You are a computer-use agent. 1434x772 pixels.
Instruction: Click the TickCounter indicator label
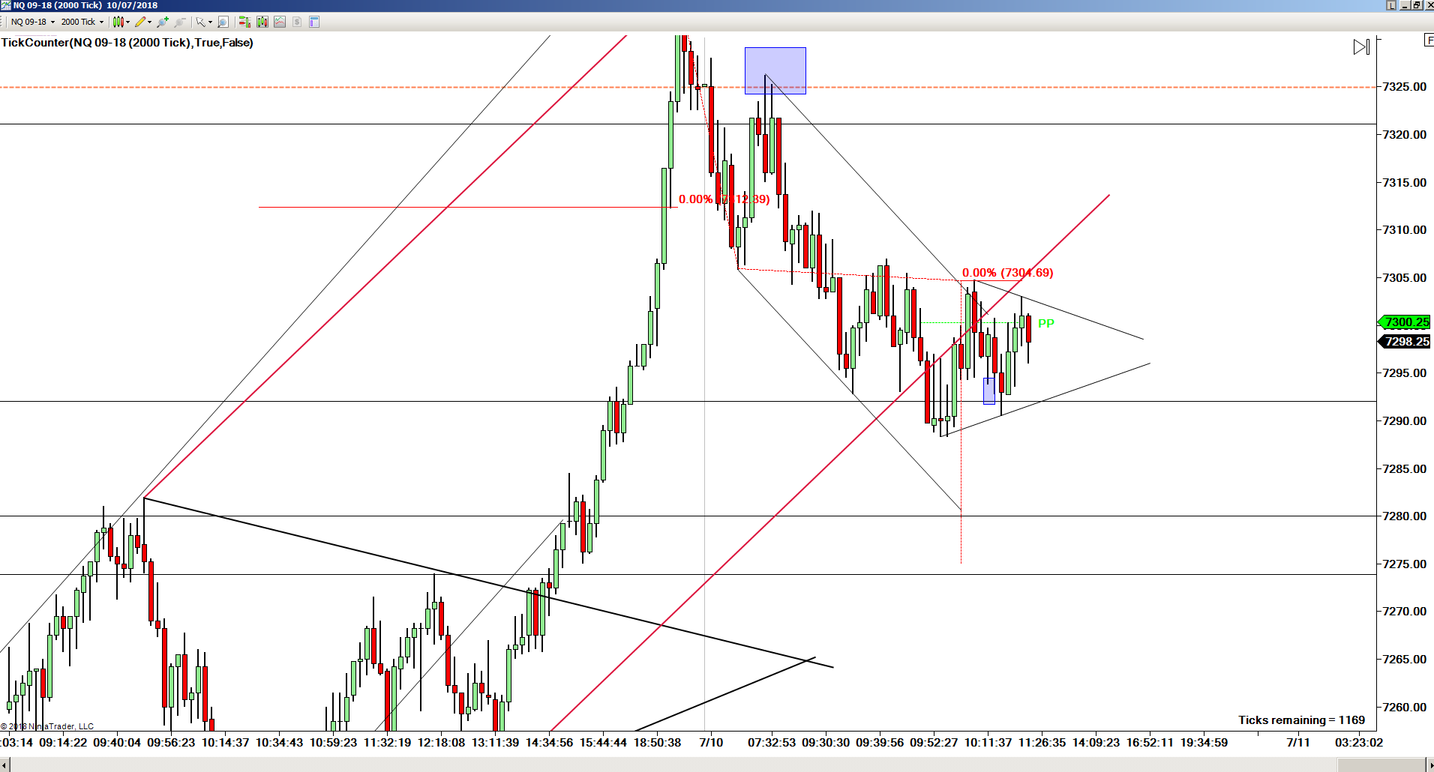pos(127,43)
